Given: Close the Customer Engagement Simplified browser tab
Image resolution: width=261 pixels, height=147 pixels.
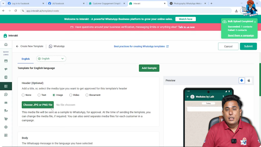Looking at the screenshot, I should point(124,3).
